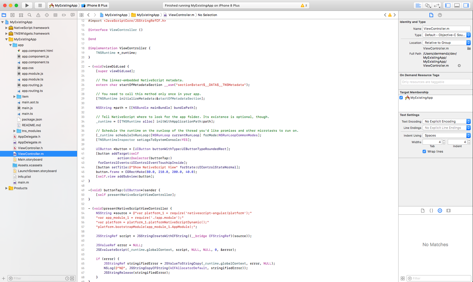Show the Quick Help inspector
Image resolution: width=473 pixels, height=282 pixels.
coord(440,15)
